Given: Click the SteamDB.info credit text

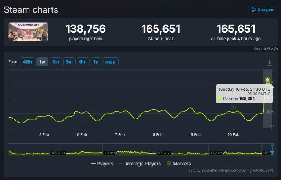Looking at the screenshot, I should click(x=266, y=49).
